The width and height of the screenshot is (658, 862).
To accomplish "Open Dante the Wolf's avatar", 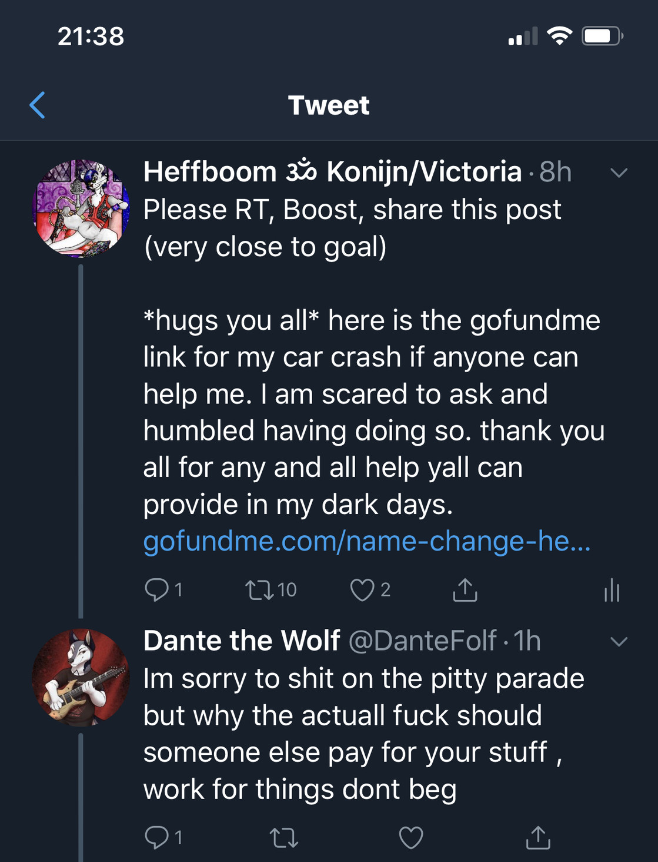I will coord(81,677).
